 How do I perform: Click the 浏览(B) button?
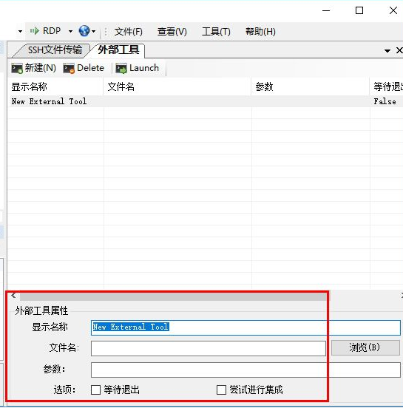click(x=365, y=347)
